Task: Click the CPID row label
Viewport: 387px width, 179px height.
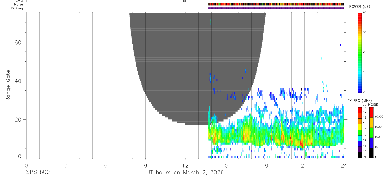Action: point(19,1)
